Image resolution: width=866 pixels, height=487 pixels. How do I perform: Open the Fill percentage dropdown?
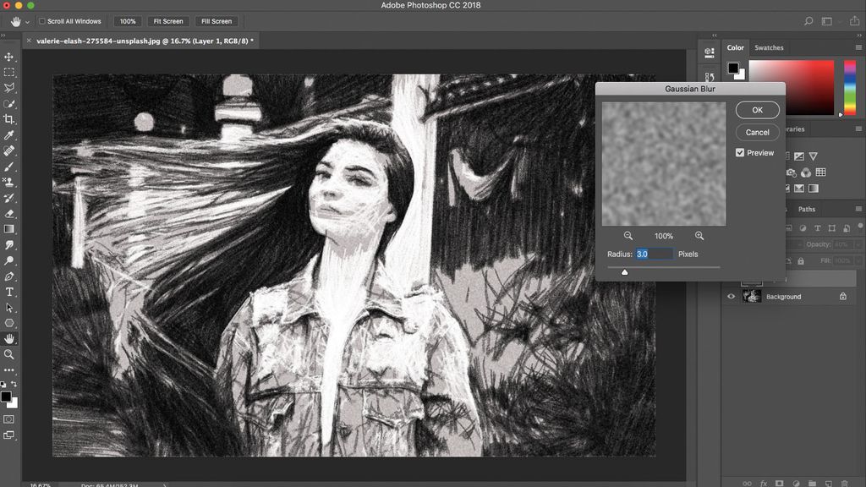point(857,260)
